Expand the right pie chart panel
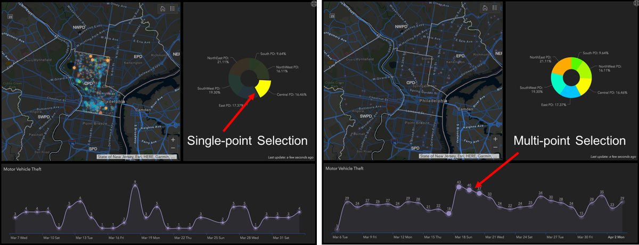639x245 pixels. (635, 4)
